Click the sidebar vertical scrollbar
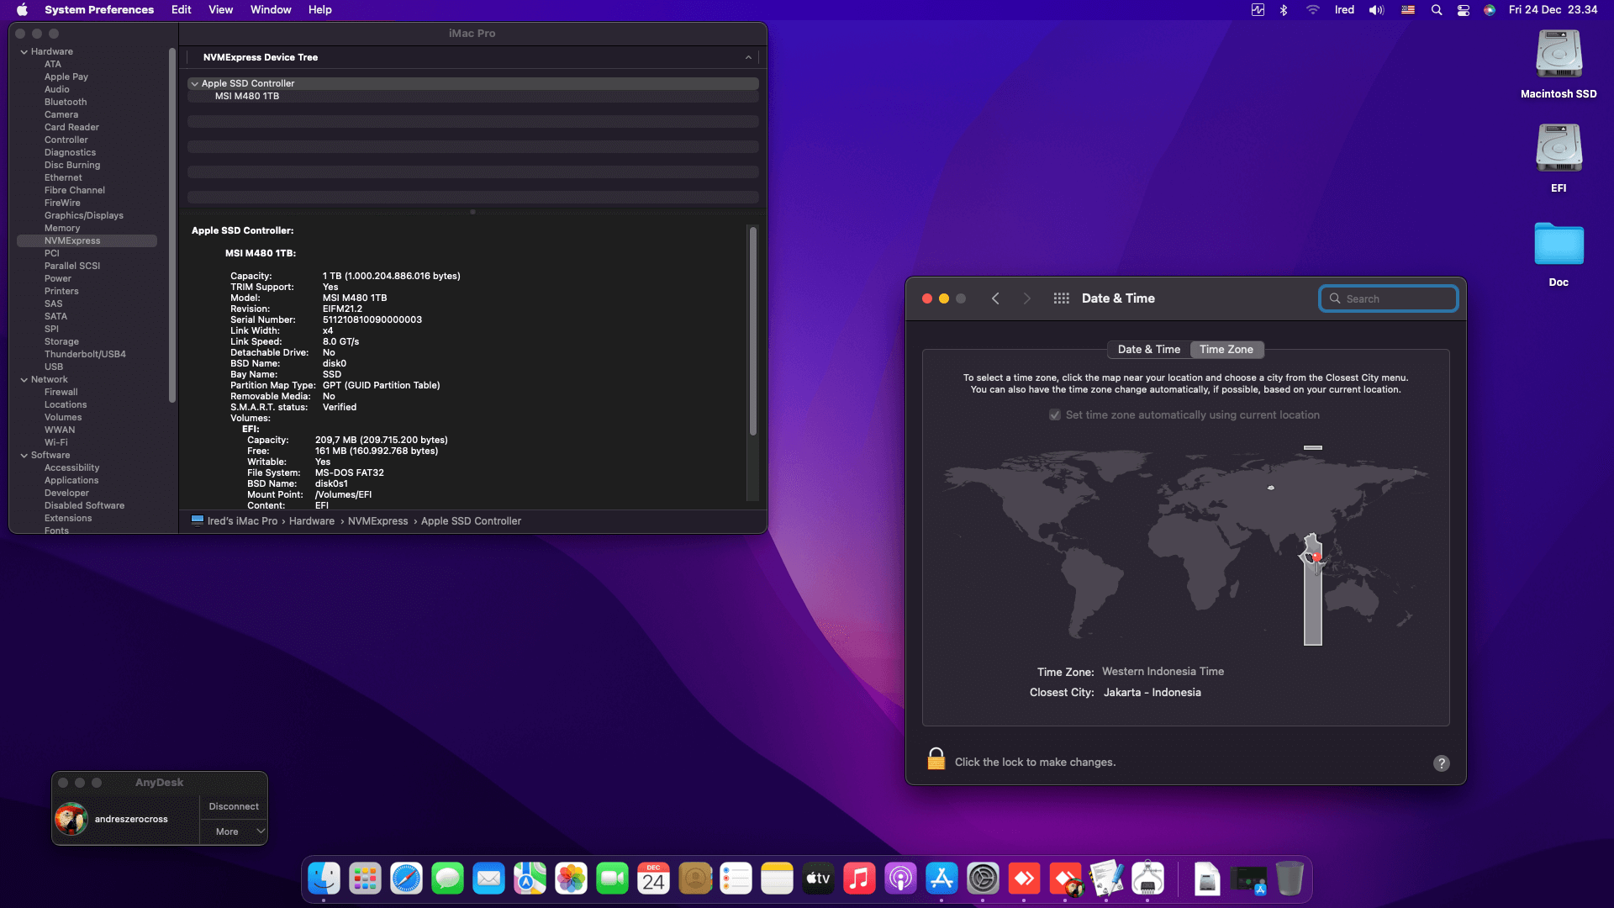The image size is (1614, 908). pos(172,225)
